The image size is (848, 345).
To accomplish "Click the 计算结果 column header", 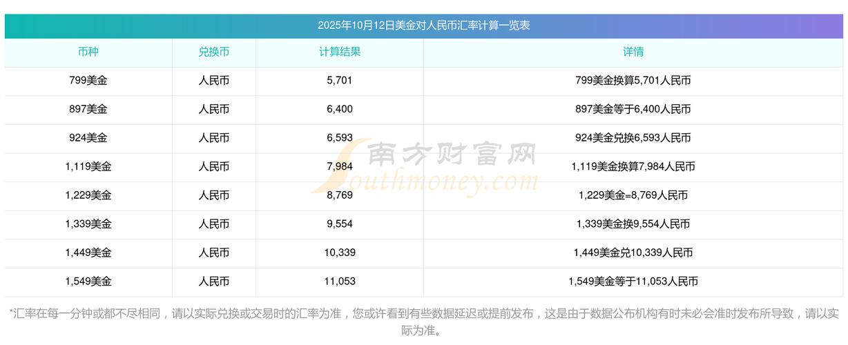I will 340,52.
